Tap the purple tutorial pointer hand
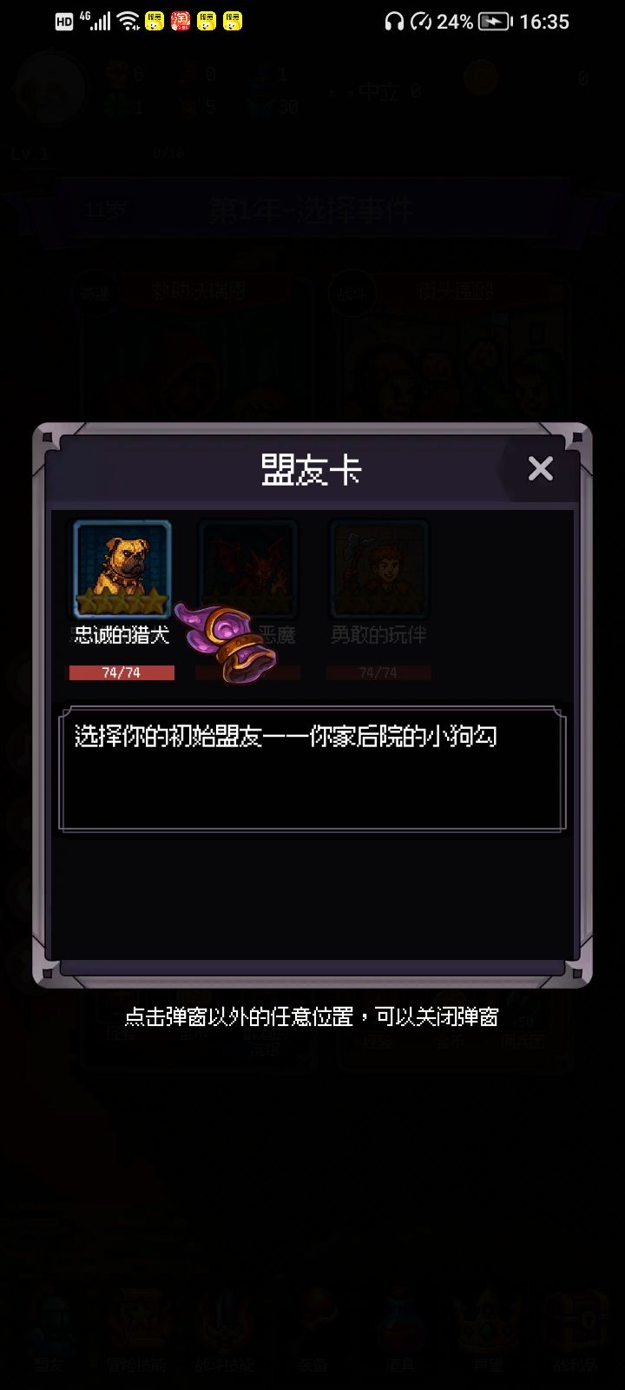This screenshot has width=625, height=1390. 227,640
